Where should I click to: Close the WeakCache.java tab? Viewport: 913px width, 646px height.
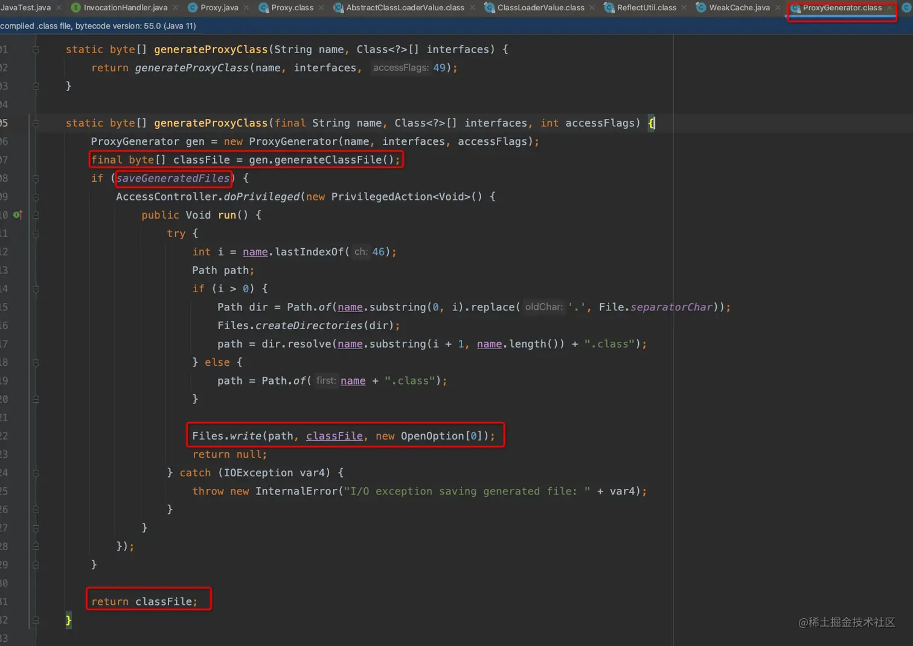tap(778, 8)
